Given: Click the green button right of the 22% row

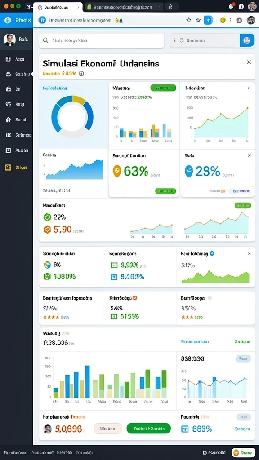Looking at the screenshot, I should pyautogui.click(x=243, y=205).
